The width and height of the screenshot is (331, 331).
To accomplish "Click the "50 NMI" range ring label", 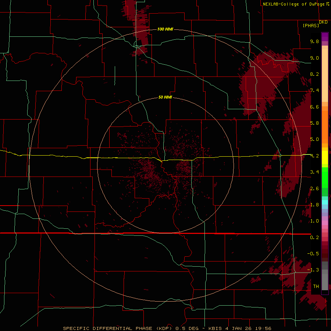I will (165, 97).
